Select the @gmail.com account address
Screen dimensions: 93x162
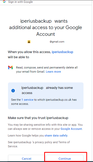tap(57, 42)
